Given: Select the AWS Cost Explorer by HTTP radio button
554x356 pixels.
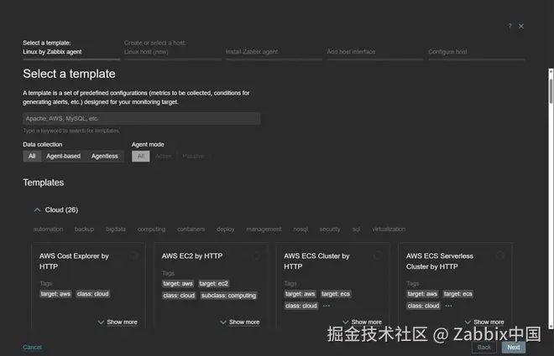Looking at the screenshot, I should [133, 255].
